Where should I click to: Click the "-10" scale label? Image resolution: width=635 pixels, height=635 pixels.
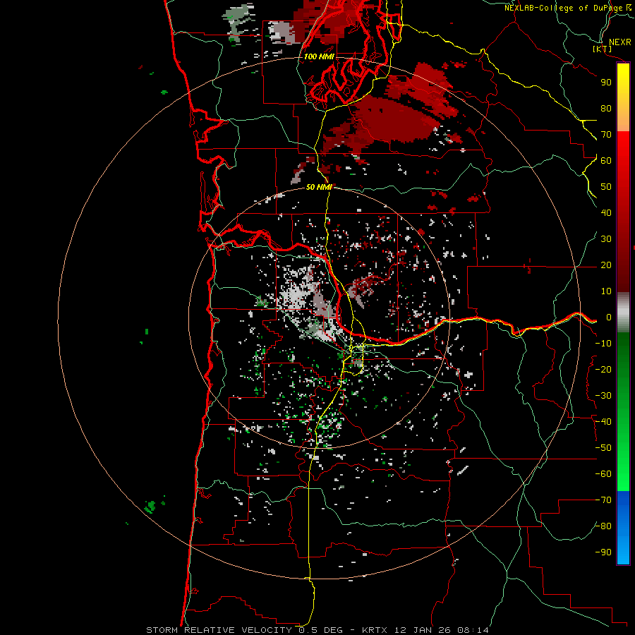click(603, 344)
